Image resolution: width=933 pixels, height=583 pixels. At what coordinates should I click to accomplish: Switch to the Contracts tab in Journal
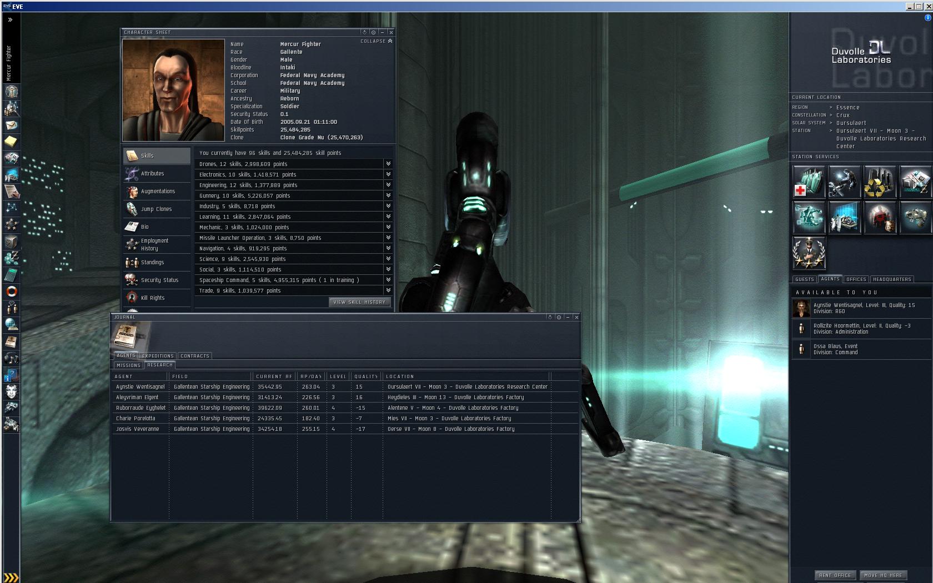point(195,356)
